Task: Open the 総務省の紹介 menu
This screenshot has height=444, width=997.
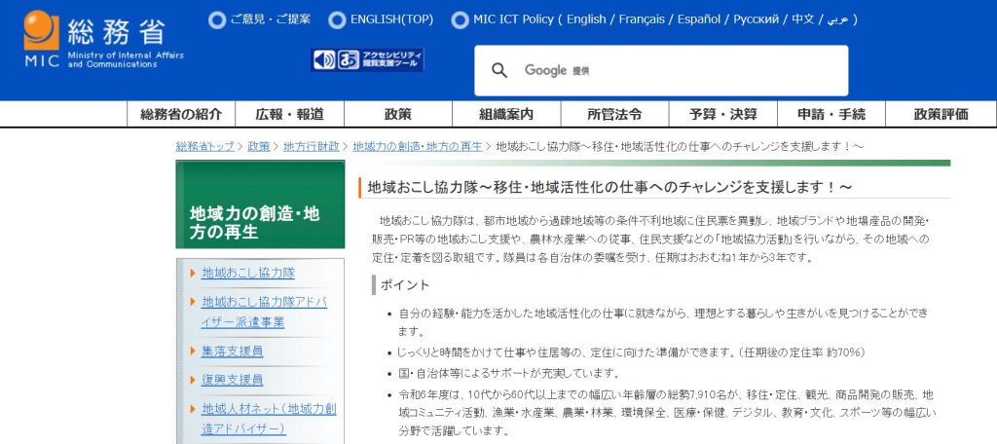Action: coord(181,115)
